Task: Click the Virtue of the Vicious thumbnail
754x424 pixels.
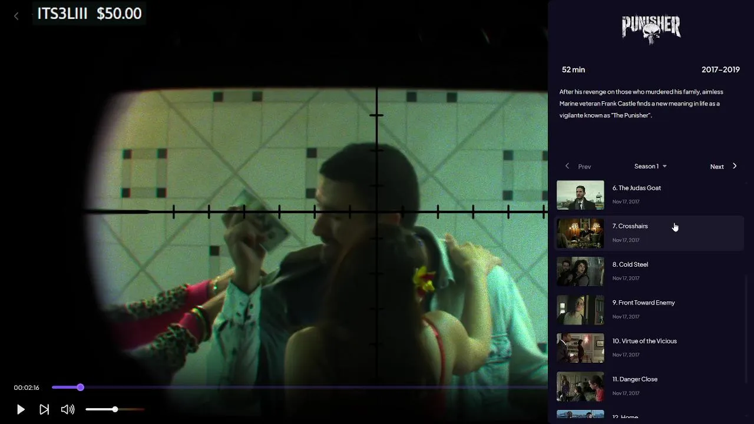Action: 580,348
